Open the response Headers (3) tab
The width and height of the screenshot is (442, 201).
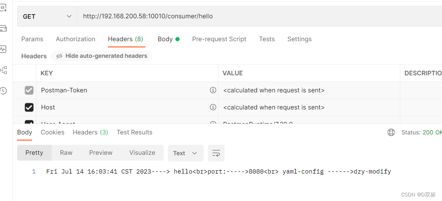click(90, 132)
